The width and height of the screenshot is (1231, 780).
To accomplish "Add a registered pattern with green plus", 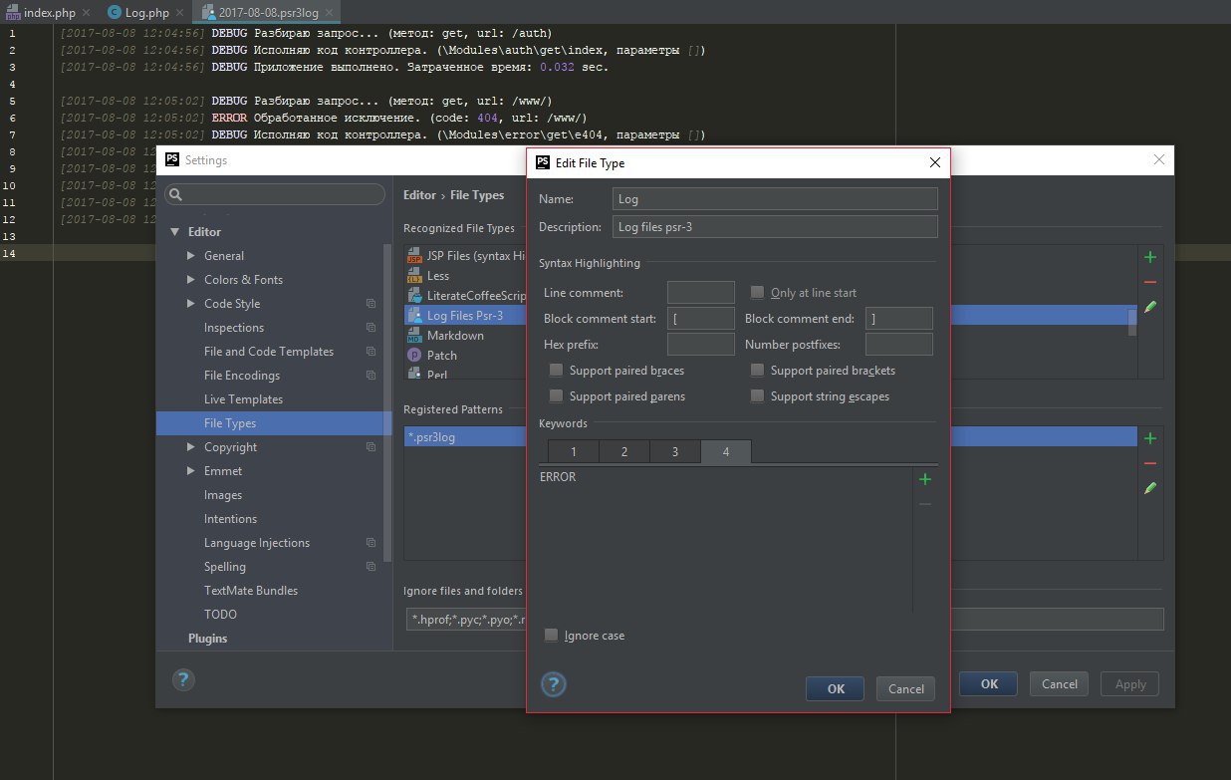I will (1150, 438).
